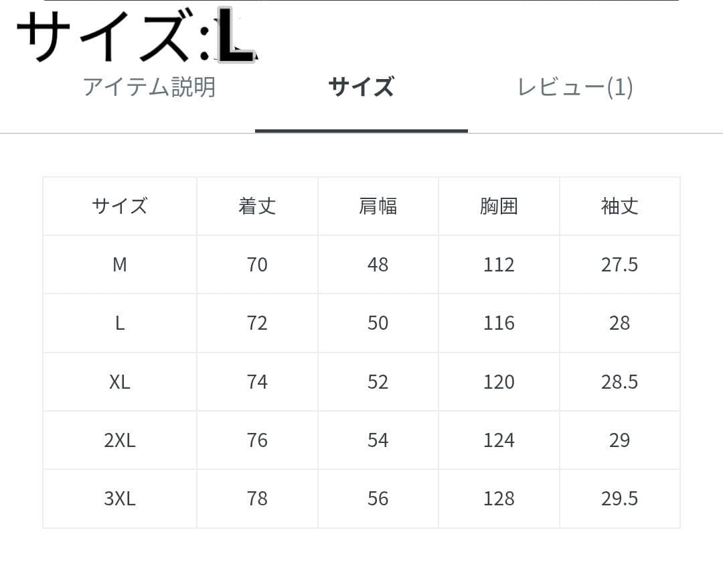Click the 124 chest value for 2XL
The image size is (723, 569).
[499, 440]
